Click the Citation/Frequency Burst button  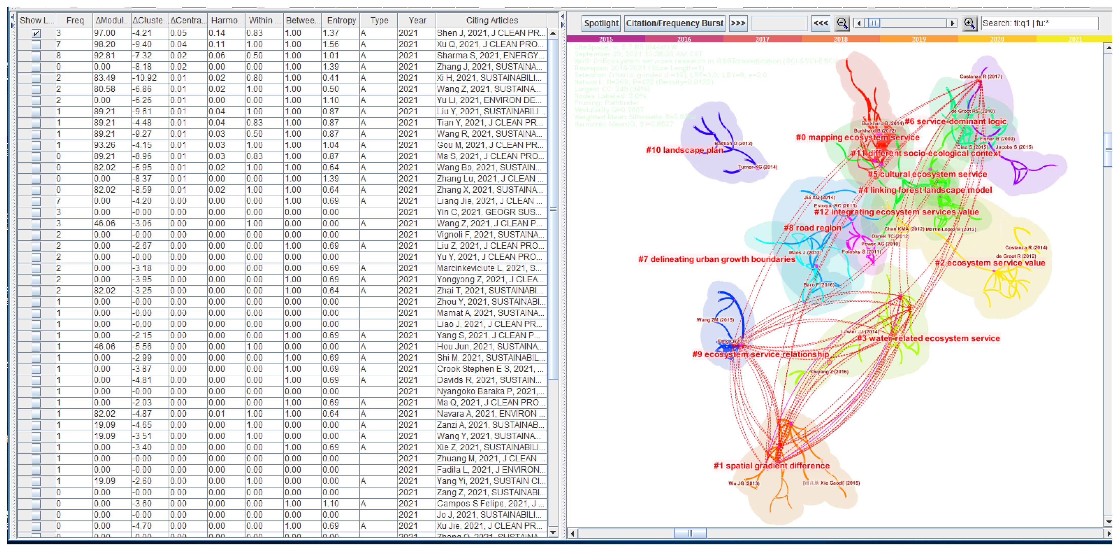click(x=674, y=23)
